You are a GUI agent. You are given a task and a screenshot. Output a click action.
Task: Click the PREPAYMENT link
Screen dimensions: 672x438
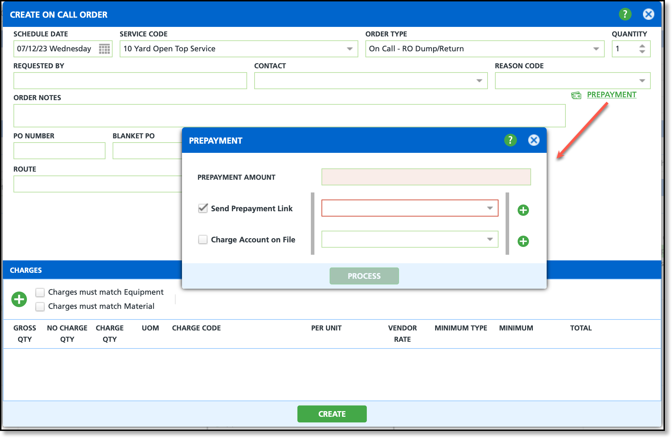coord(611,95)
